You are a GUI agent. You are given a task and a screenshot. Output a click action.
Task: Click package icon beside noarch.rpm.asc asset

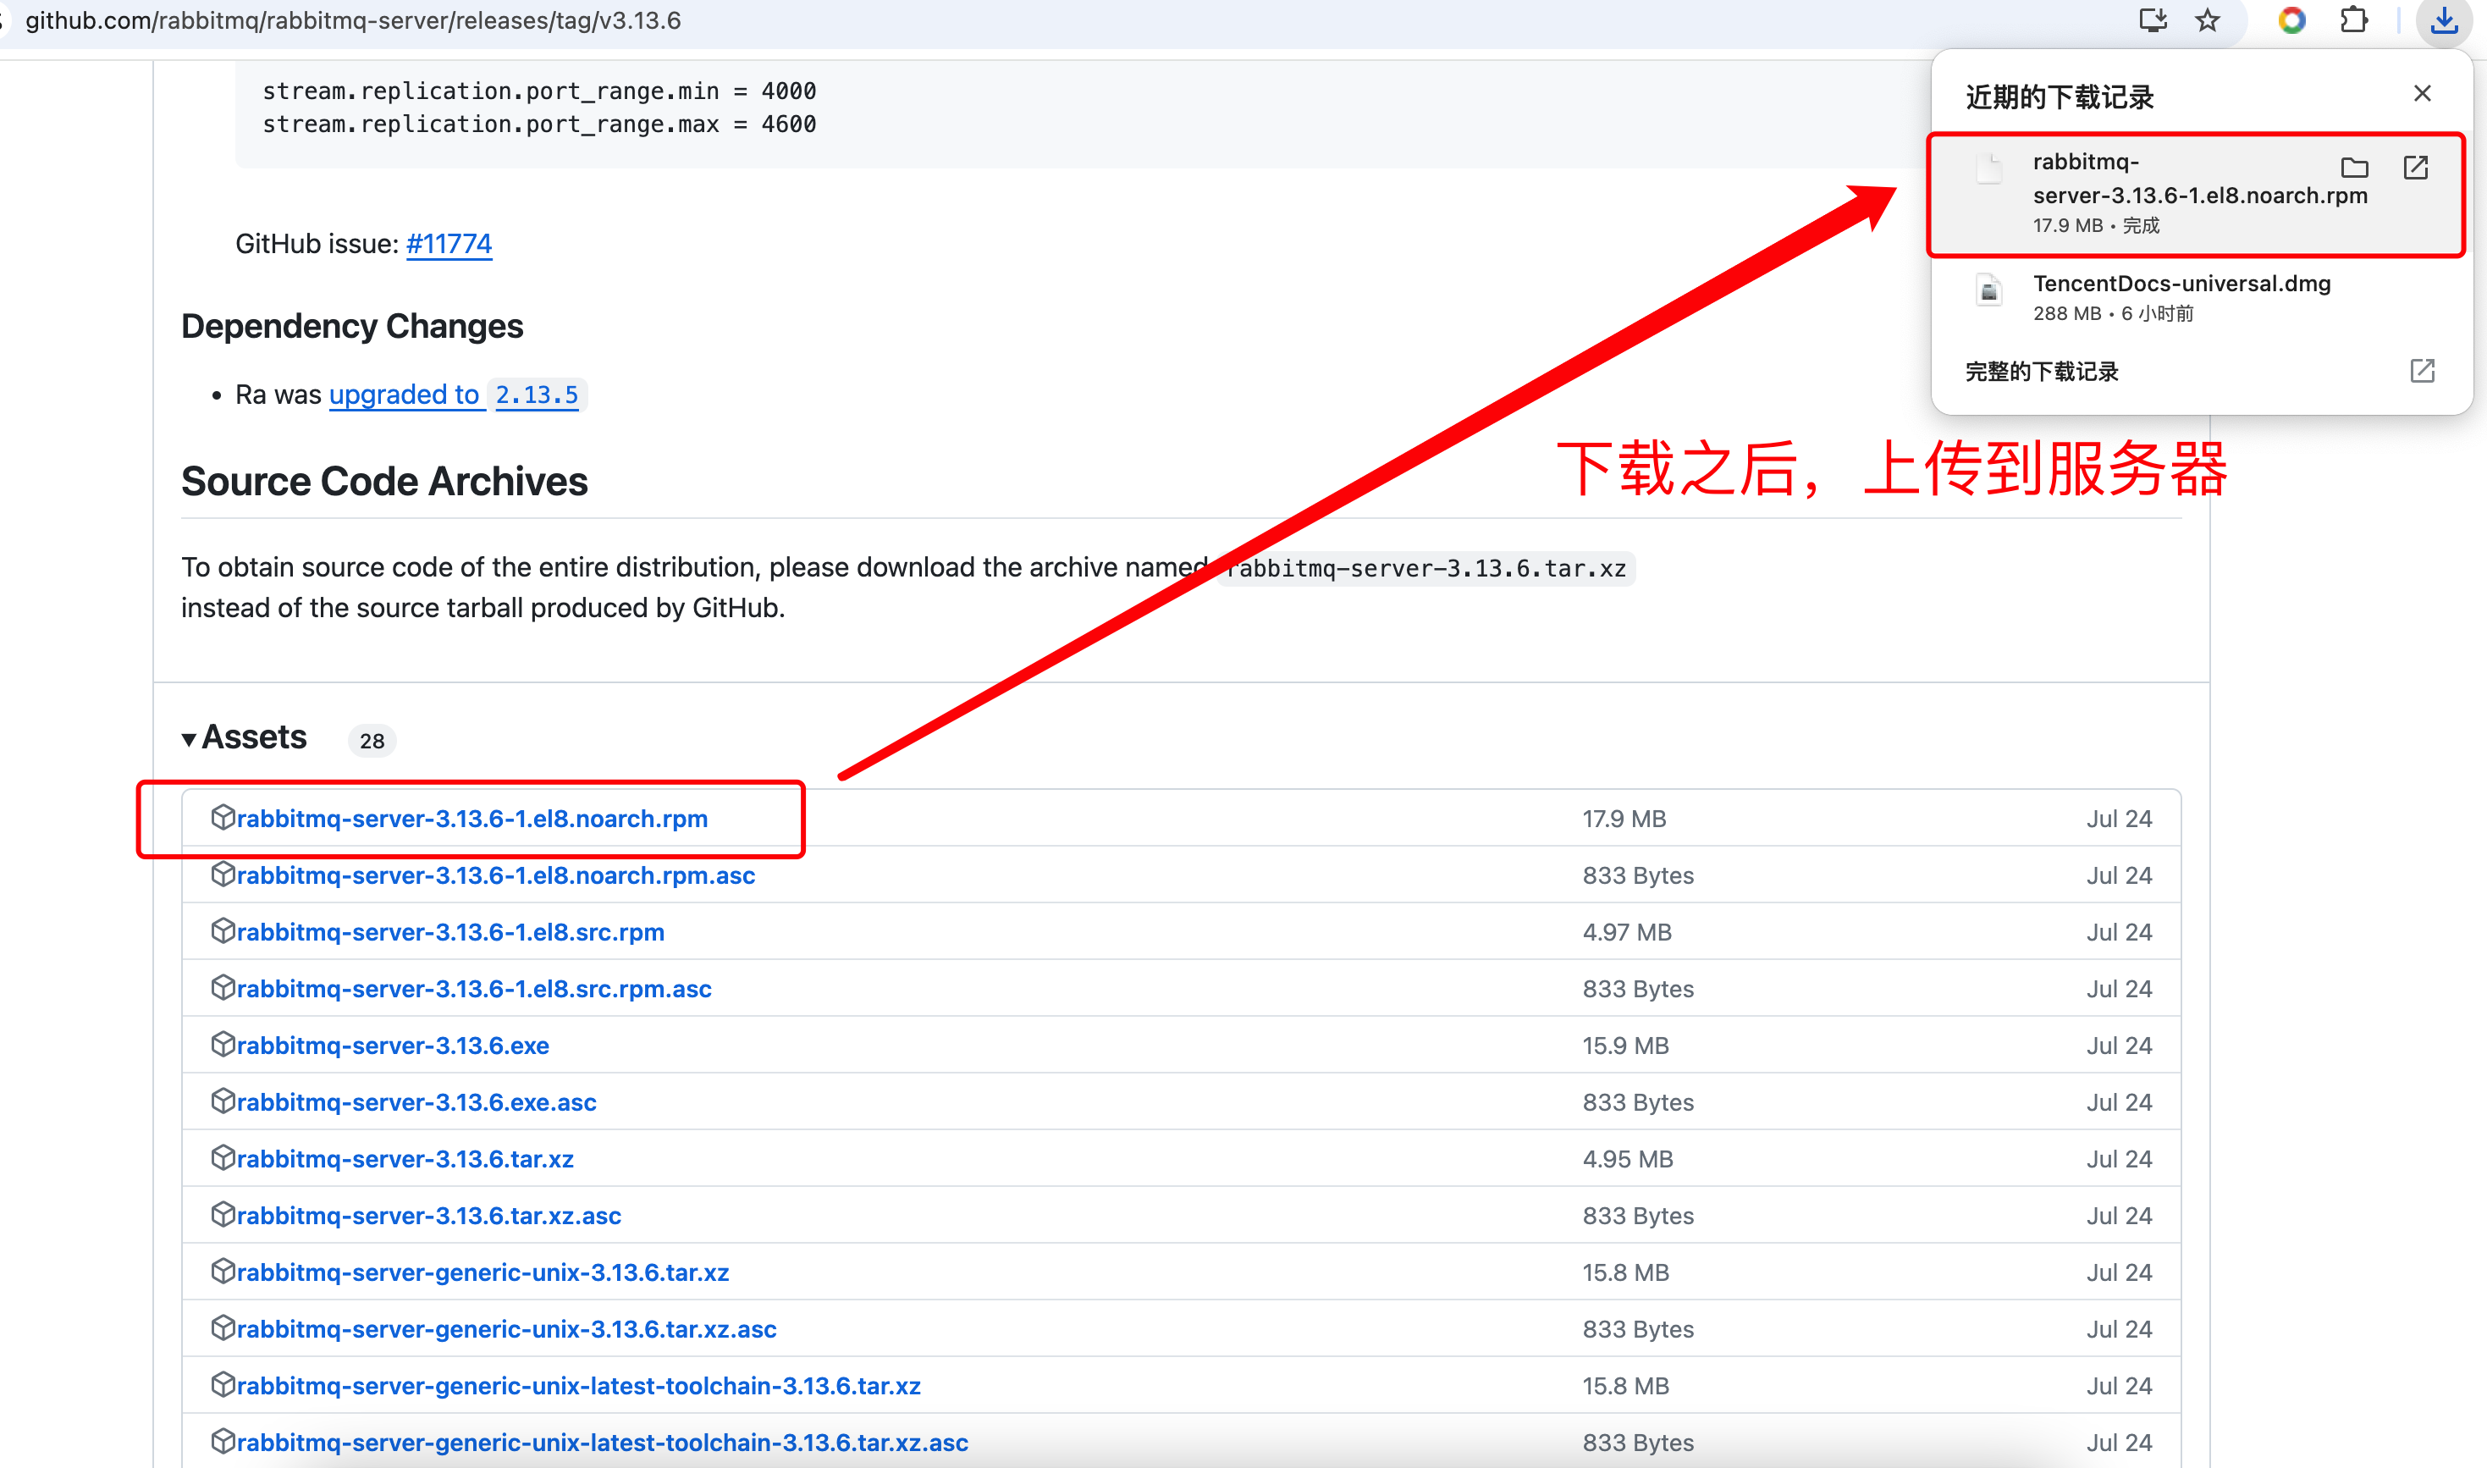coord(223,874)
